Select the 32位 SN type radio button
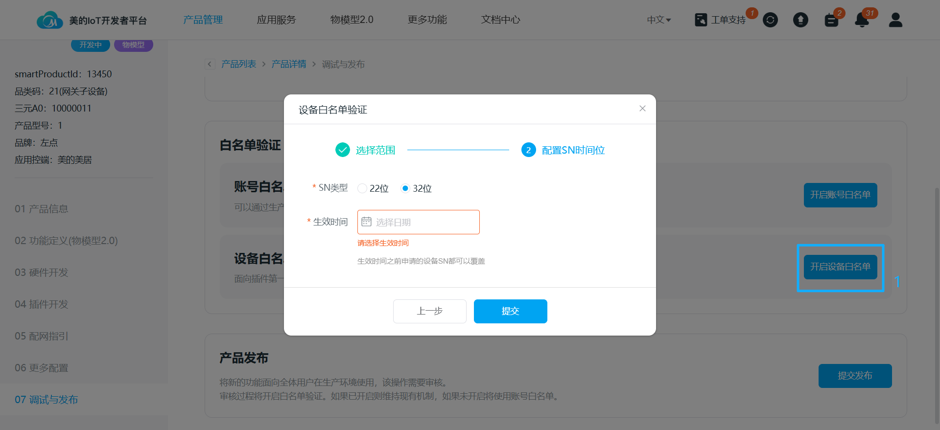 (x=405, y=188)
